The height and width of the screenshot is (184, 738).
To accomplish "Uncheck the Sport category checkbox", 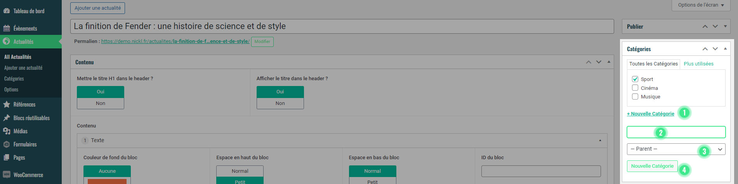I will [635, 79].
